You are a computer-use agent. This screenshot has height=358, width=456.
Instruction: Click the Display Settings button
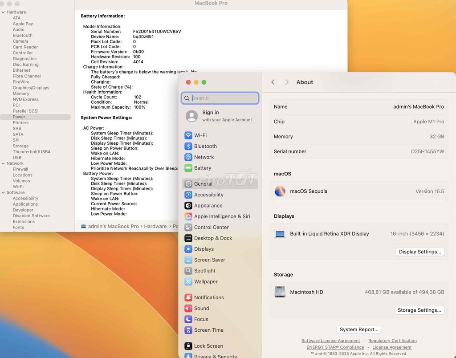419,252
